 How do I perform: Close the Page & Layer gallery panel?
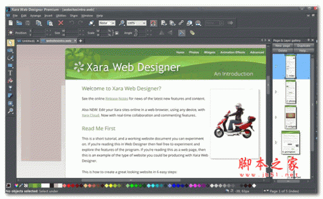313,40
